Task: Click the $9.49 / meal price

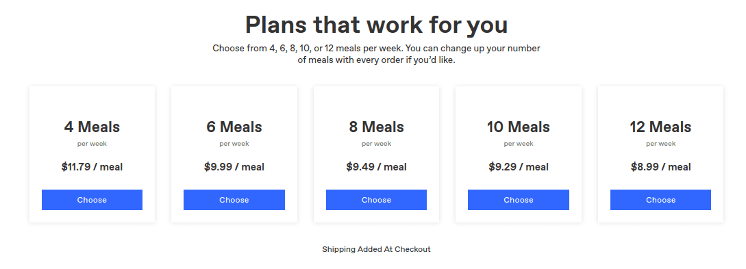Action: coord(376,167)
